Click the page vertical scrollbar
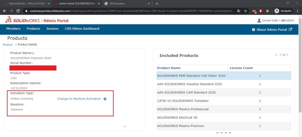302x137 pixels. (300, 65)
